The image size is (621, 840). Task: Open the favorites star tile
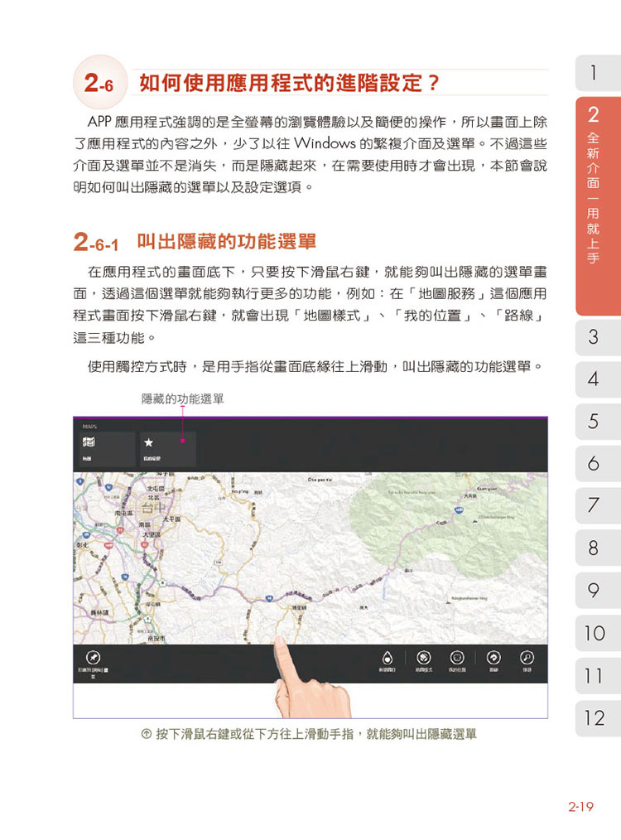click(168, 448)
